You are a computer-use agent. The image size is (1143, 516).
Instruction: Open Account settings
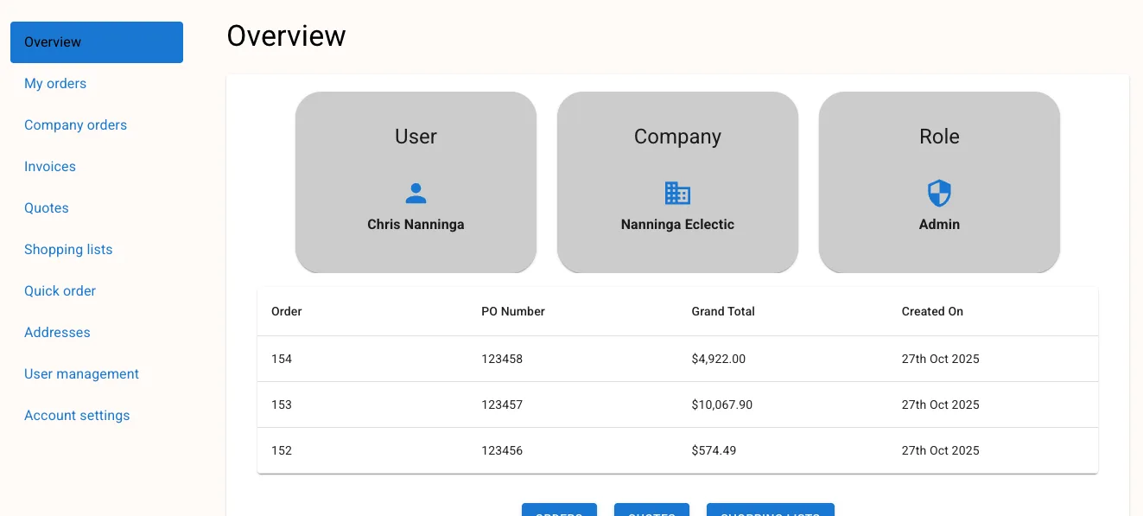click(77, 415)
